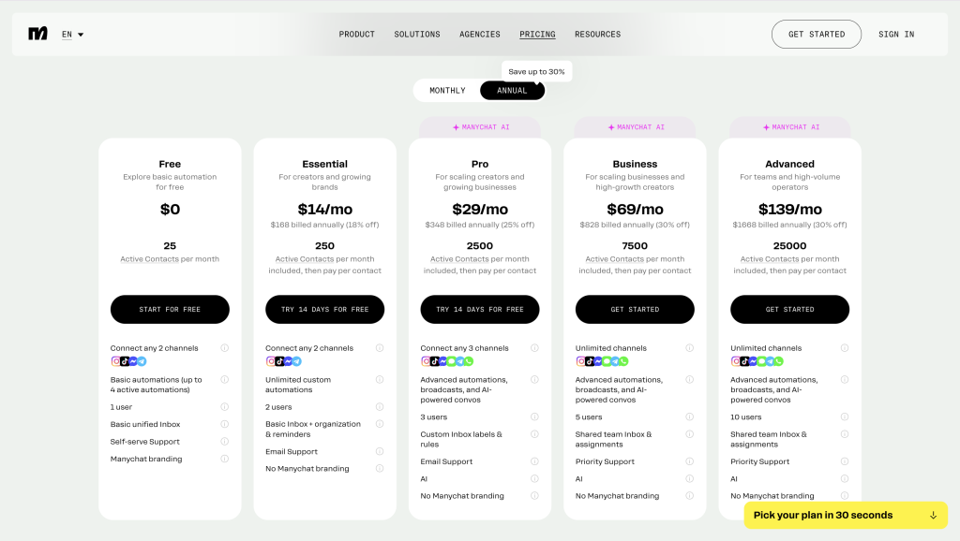Switch billing to Monthly
Screen dimensions: 960x541
pyautogui.click(x=447, y=91)
